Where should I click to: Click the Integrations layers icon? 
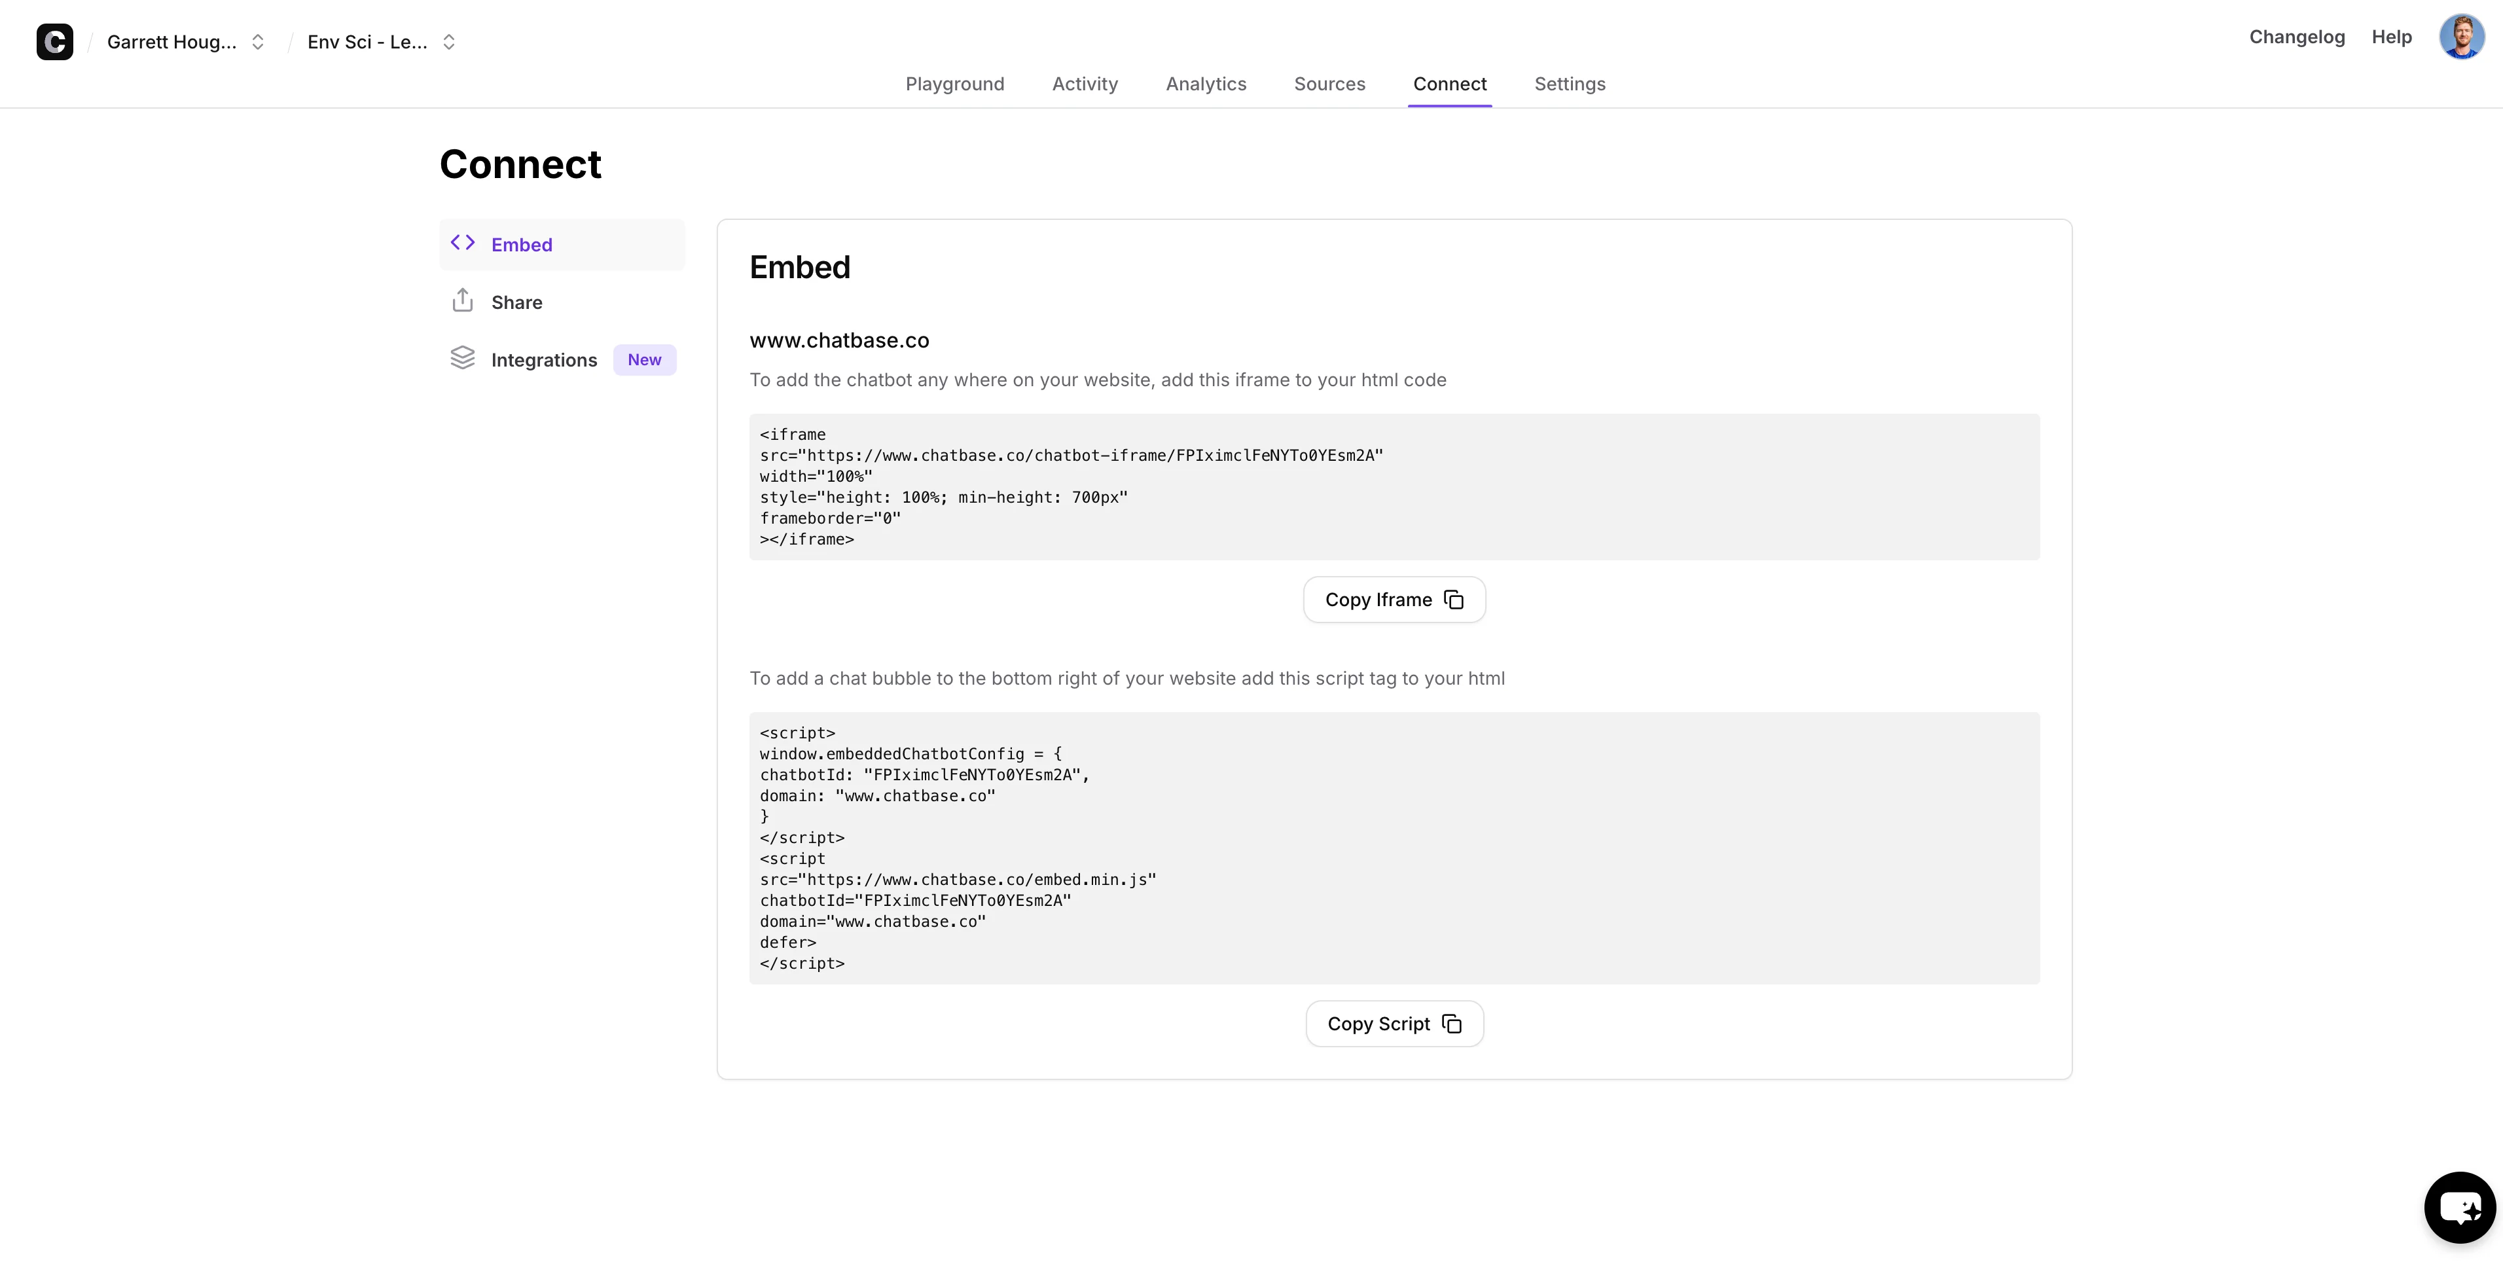point(463,359)
